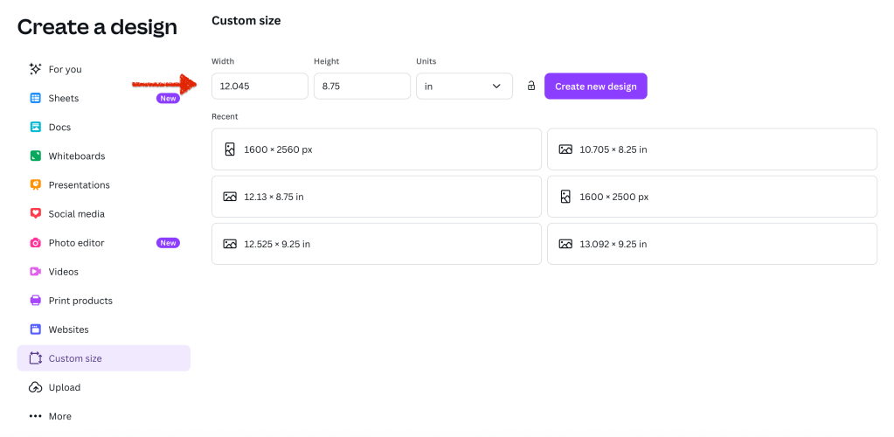
Task: Choose recent size 13.092 × 9.25 in
Action: [x=711, y=244]
